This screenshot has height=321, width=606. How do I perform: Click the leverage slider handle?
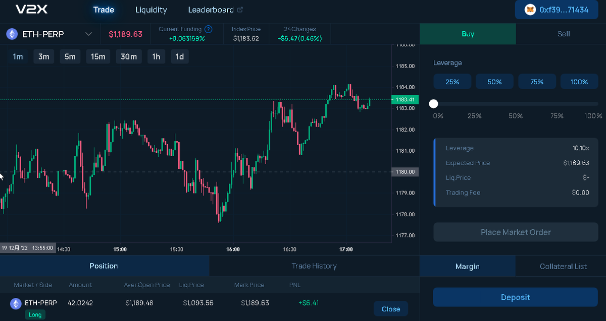pyautogui.click(x=433, y=104)
